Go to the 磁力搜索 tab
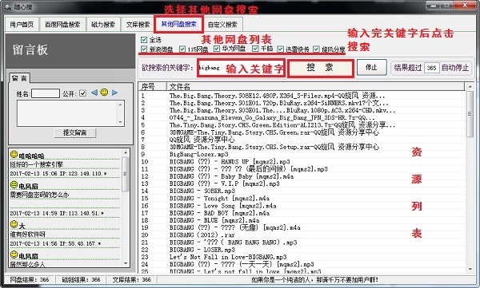Viewport: 480px width, 288px height. pyautogui.click(x=103, y=25)
